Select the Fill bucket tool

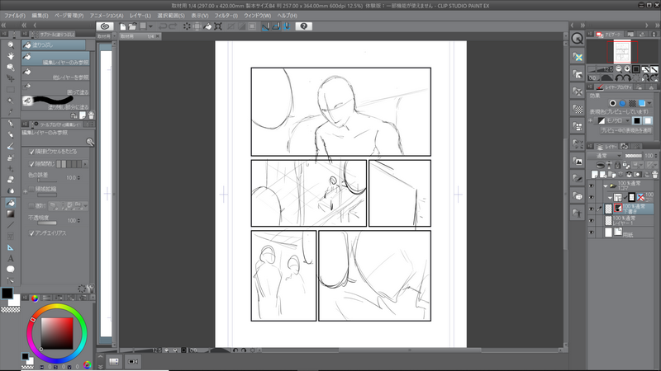pos(11,203)
